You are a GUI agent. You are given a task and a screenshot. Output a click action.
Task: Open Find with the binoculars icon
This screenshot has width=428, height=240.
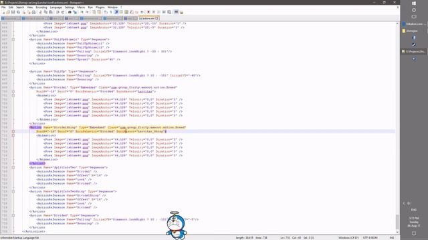tap(70, 12)
